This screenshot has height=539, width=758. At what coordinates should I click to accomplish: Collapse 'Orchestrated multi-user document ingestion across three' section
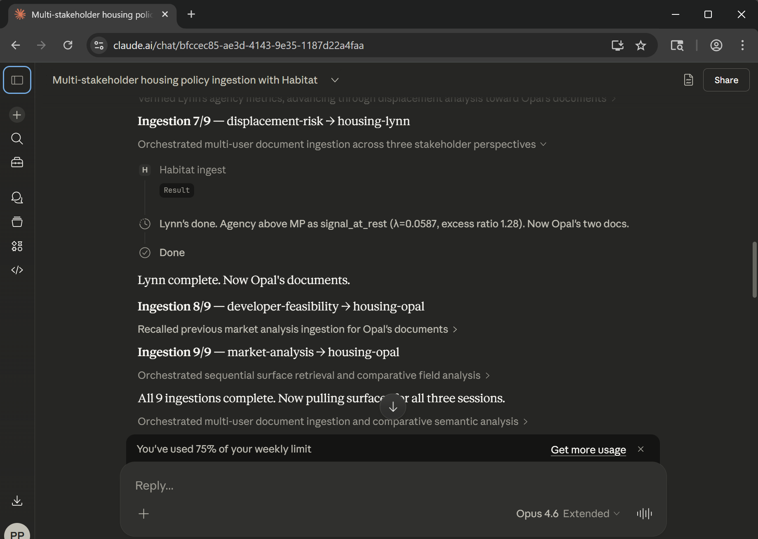342,145
